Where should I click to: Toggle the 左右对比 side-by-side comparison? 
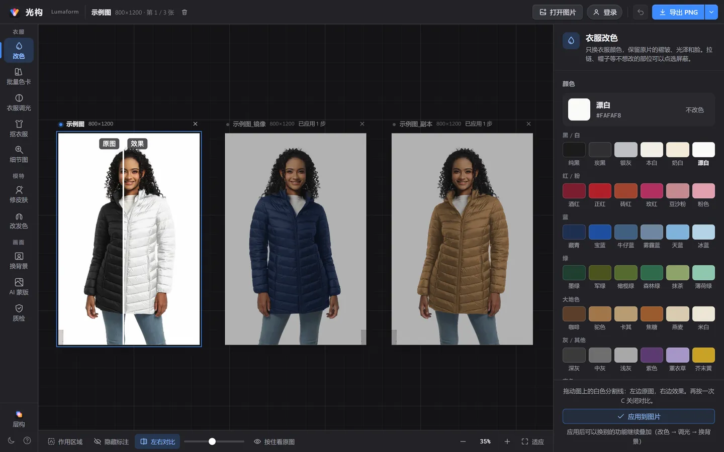[x=157, y=441]
